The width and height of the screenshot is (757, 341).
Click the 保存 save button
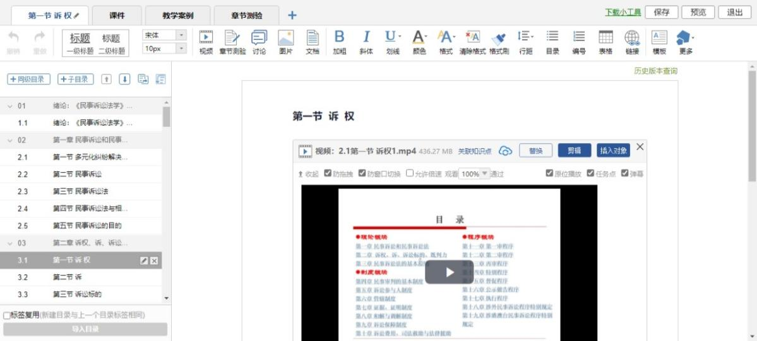pos(661,13)
